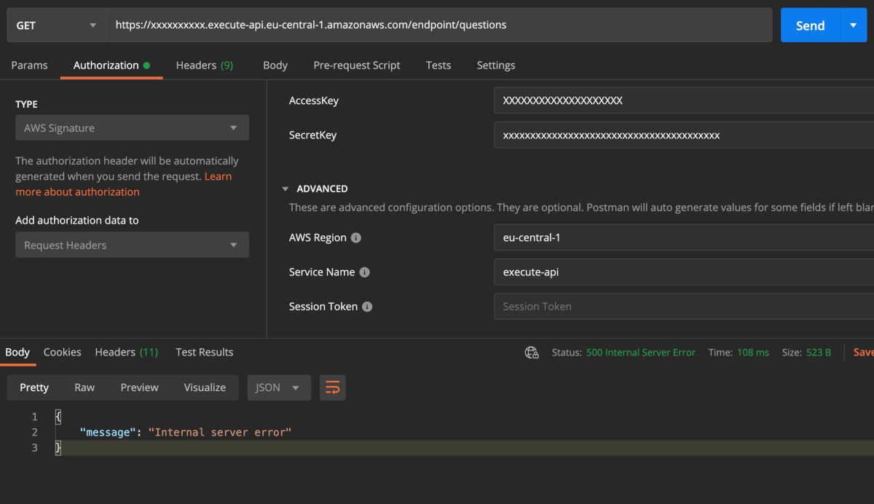Viewport: 874px width, 504px height.
Task: Open the response Cookies tab
Action: (62, 353)
